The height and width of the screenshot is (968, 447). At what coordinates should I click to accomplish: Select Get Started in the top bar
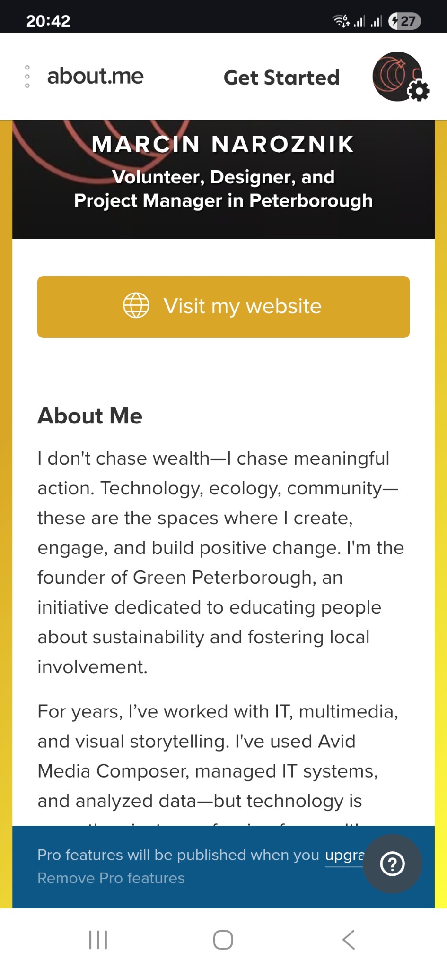tap(281, 77)
